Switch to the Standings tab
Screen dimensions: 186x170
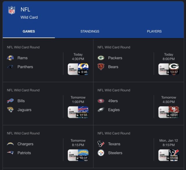click(x=90, y=31)
